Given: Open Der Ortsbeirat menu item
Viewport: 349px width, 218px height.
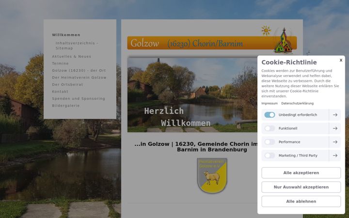Looking at the screenshot, I should click(x=67, y=84).
